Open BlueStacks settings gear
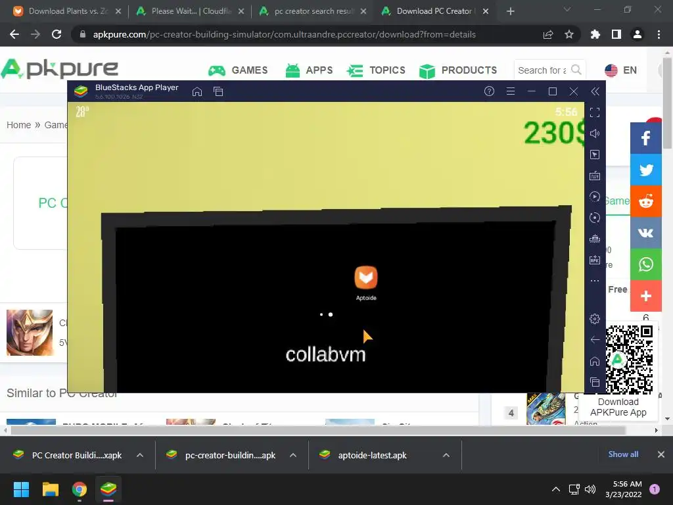 click(x=594, y=319)
